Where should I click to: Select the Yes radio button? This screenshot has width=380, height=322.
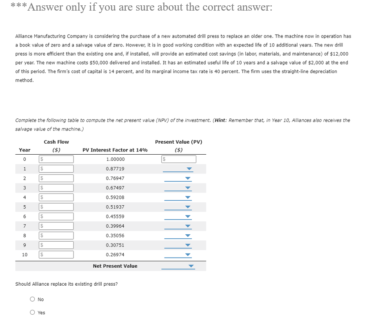tap(32, 312)
